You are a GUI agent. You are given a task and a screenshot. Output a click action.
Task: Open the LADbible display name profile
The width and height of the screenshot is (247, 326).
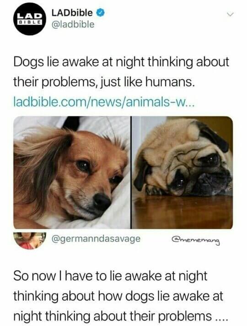(72, 13)
